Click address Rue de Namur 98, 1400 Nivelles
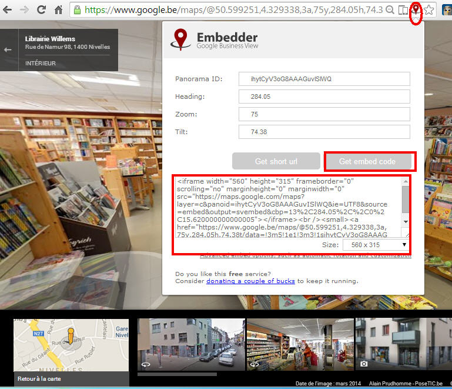The width and height of the screenshot is (452, 389). point(68,46)
